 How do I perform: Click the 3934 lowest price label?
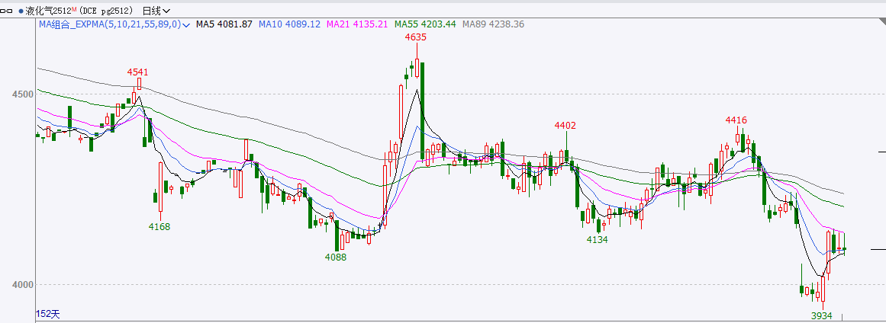tap(821, 315)
